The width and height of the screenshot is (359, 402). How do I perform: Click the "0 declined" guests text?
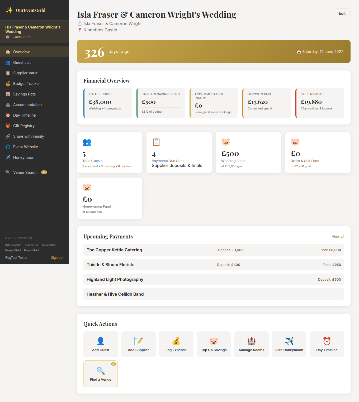125,166
